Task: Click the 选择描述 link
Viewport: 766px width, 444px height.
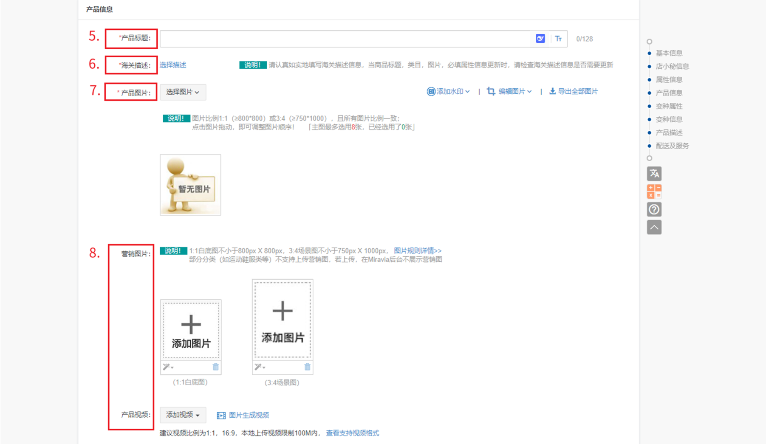Action: (x=173, y=65)
